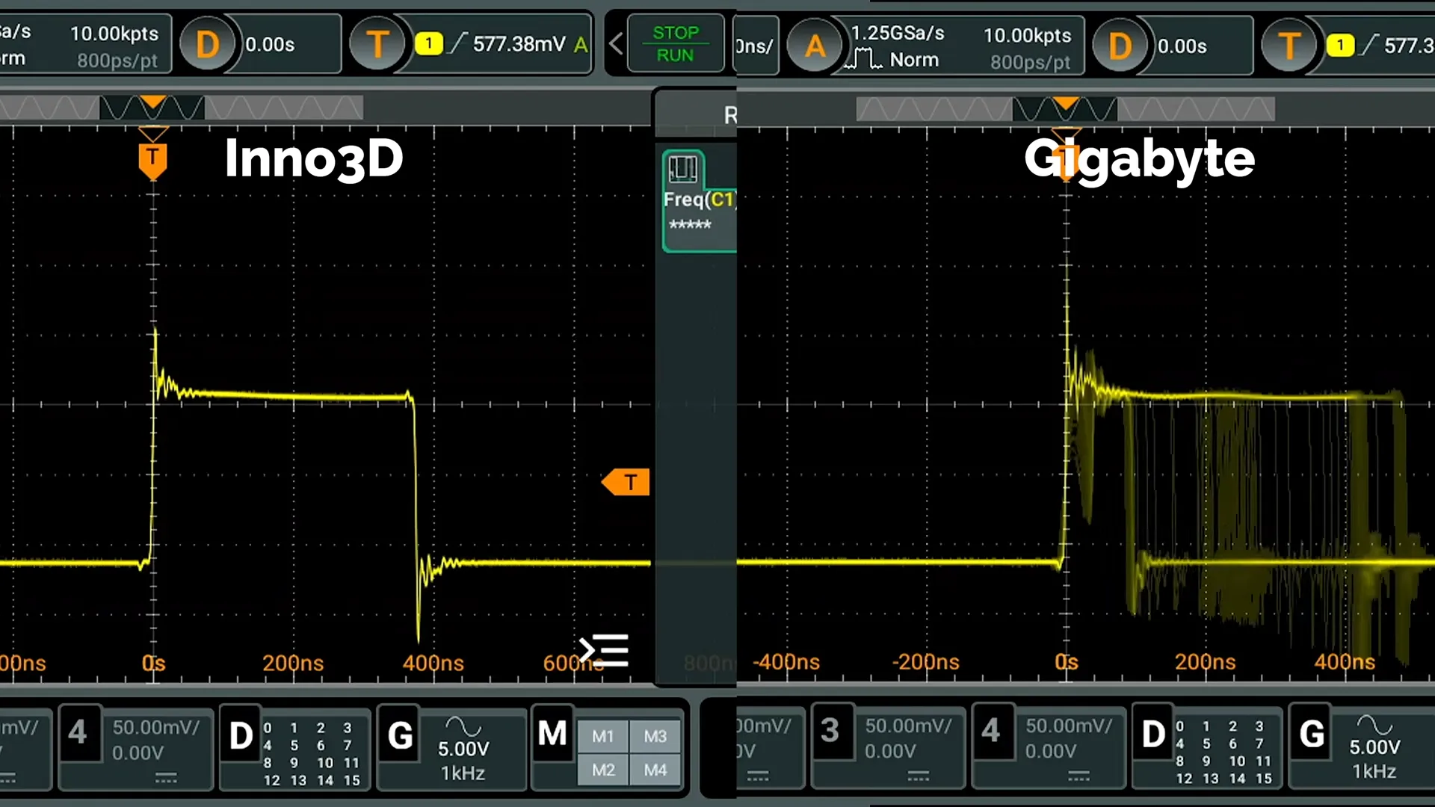Click the 577.38mV trigger level value

(x=519, y=44)
